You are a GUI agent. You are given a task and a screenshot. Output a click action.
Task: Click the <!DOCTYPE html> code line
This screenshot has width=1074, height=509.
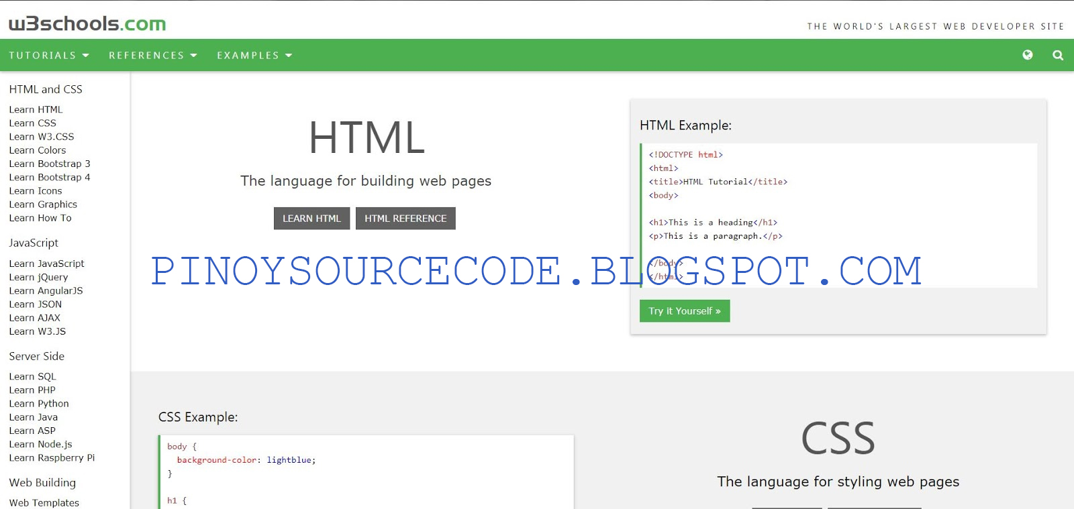pos(686,155)
